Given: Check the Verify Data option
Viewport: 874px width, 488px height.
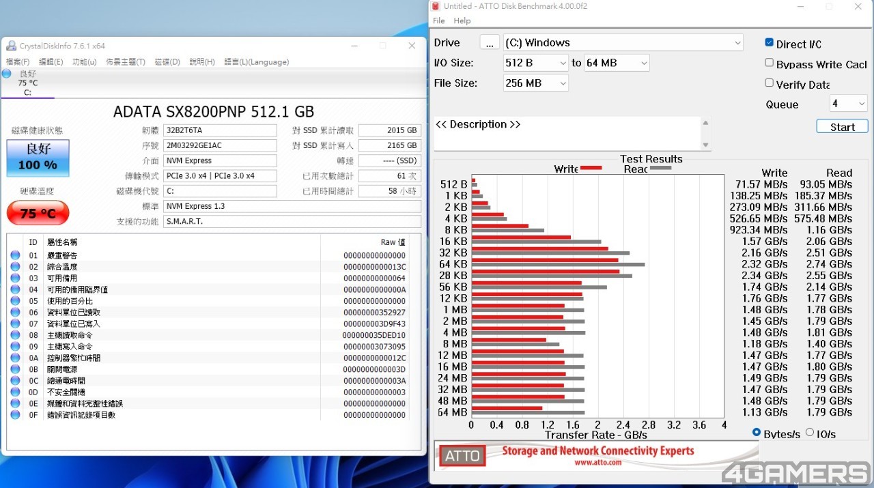Looking at the screenshot, I should pos(770,83).
